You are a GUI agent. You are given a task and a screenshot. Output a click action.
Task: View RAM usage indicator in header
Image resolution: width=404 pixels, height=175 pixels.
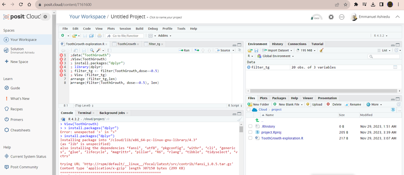coord(316,17)
